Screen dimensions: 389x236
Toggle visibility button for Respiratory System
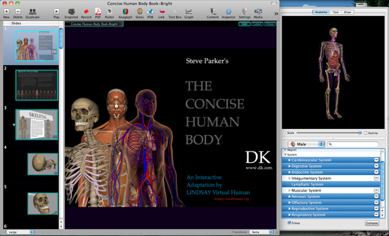(376, 215)
